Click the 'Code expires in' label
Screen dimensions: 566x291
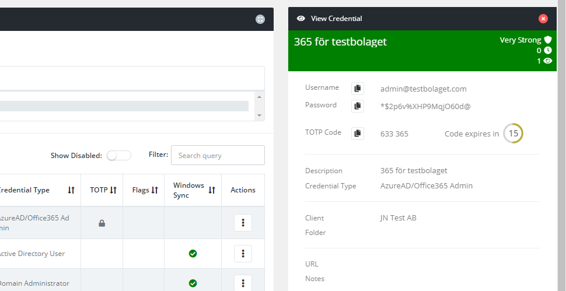coord(471,134)
